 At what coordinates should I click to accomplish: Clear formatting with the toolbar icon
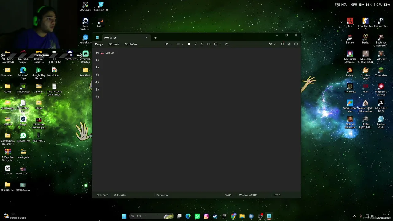point(227,44)
